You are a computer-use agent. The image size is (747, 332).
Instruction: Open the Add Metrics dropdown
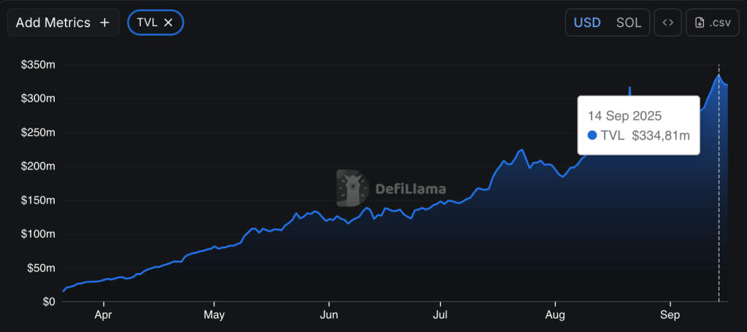tap(53, 23)
